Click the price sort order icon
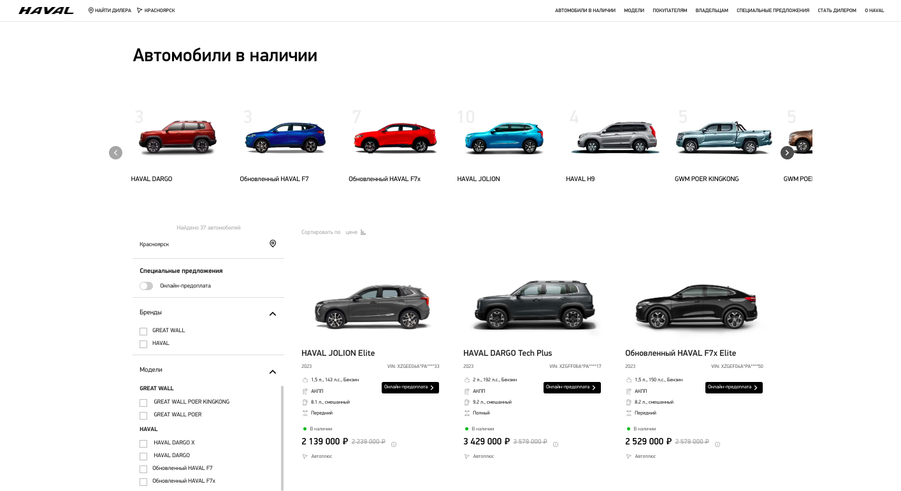Image resolution: width=901 pixels, height=491 pixels. (x=363, y=232)
